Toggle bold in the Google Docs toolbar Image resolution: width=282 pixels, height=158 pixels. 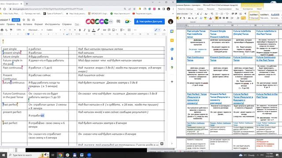[80, 30]
